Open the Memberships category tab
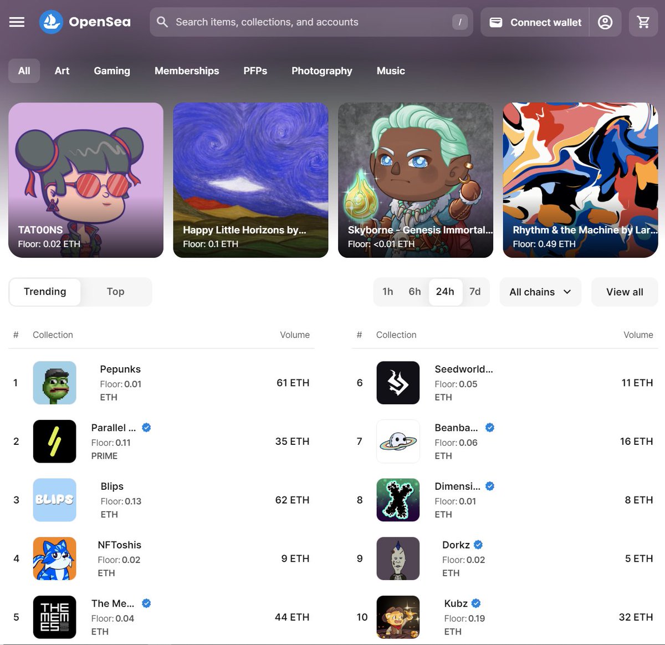The width and height of the screenshot is (665, 645). 187,71
